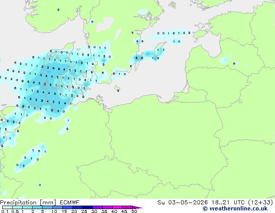Click the 'Precipitation [mm]' title text

pyautogui.click(x=28, y=203)
